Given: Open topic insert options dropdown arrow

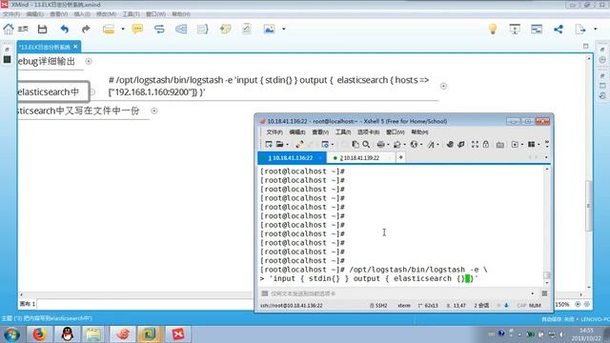Looking at the screenshot, I should pyautogui.click(x=123, y=30).
